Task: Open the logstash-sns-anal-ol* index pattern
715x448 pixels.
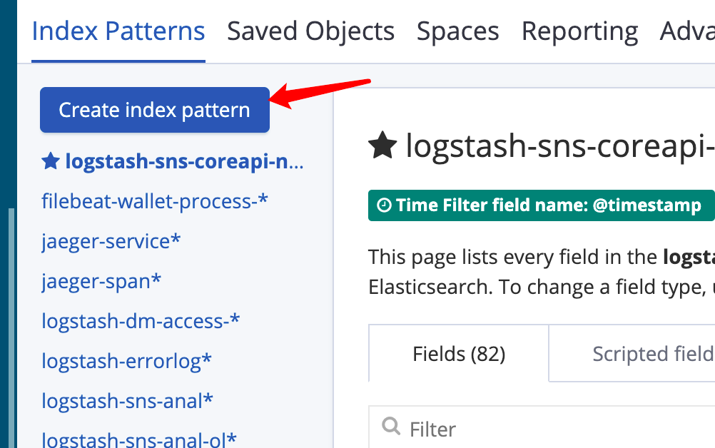Action: [139, 439]
